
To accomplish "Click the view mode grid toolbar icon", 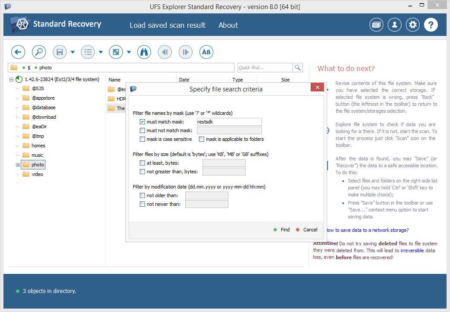I will coord(116,52).
